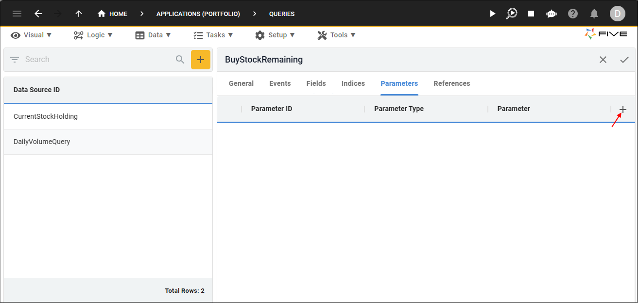This screenshot has height=303, width=638.
Task: Click the search magnifier icon
Action: [180, 60]
